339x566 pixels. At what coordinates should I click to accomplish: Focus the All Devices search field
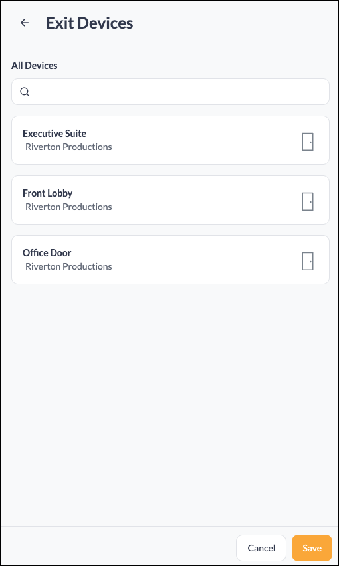point(170,92)
